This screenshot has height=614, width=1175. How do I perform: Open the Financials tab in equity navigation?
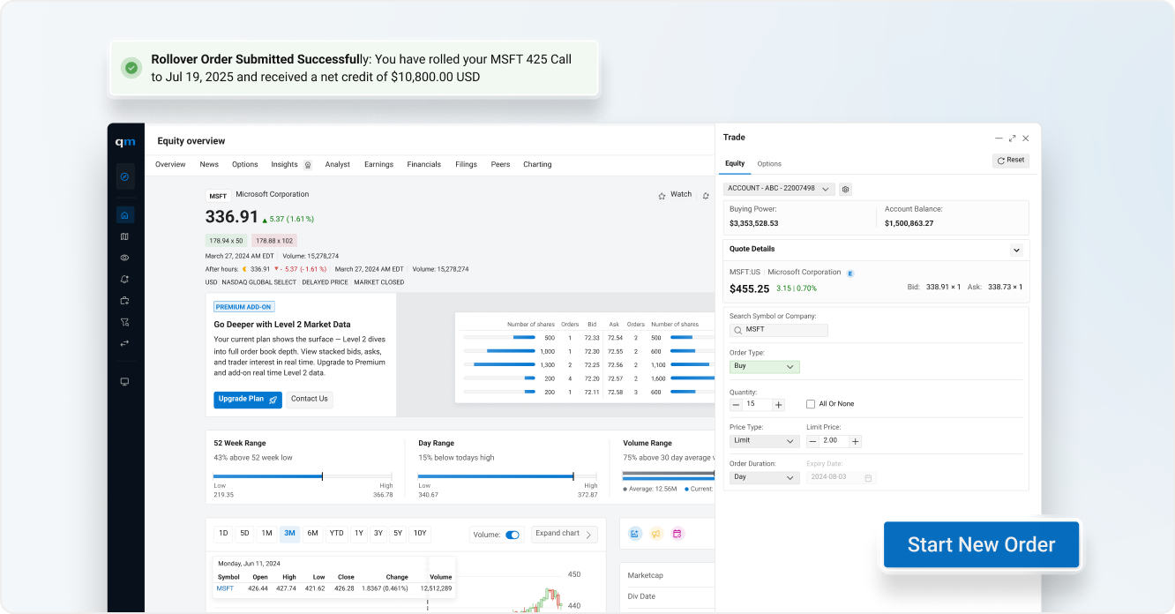point(423,164)
